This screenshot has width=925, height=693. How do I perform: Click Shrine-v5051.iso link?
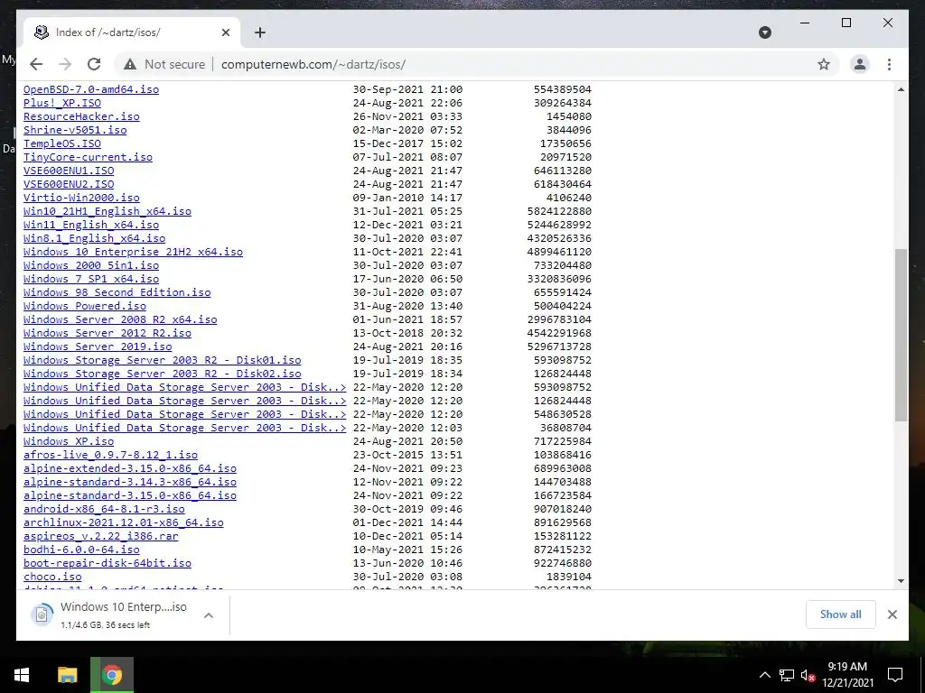[x=75, y=130]
